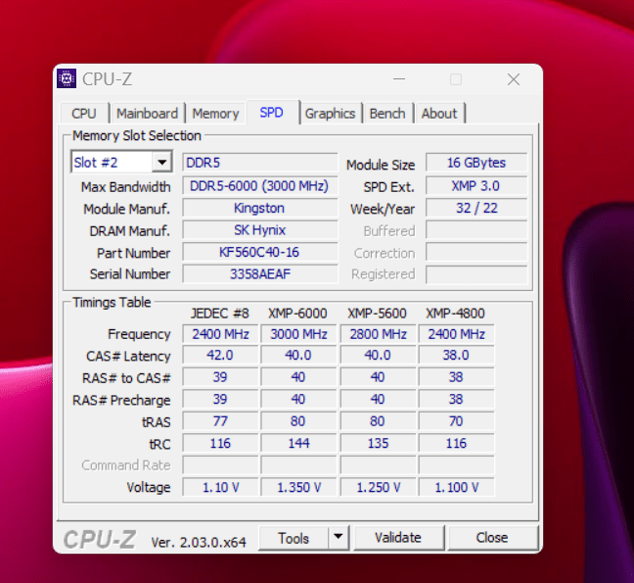Click the 2800 MHz frequency cell
634x583 pixels.
coord(378,334)
